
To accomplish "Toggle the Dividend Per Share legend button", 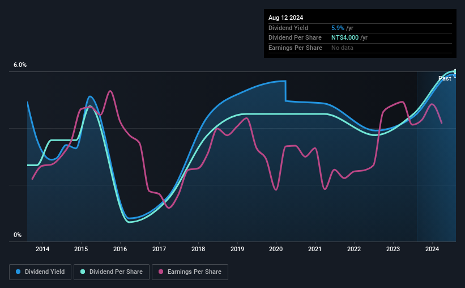I will pyautogui.click(x=112, y=272).
